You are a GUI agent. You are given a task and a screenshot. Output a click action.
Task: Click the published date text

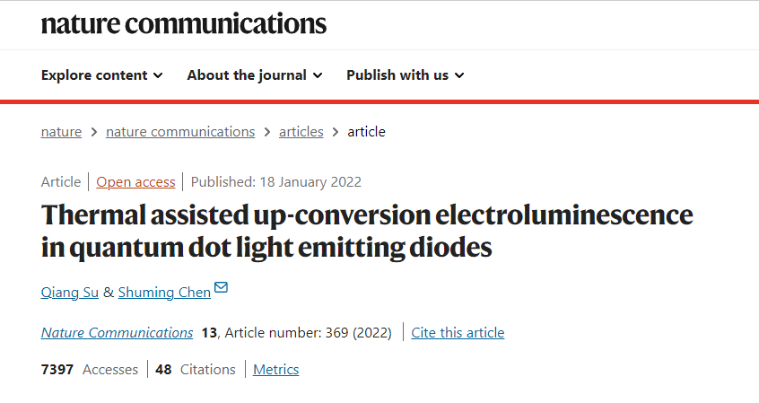pos(275,181)
